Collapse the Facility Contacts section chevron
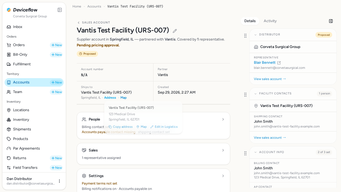 coord(255,94)
